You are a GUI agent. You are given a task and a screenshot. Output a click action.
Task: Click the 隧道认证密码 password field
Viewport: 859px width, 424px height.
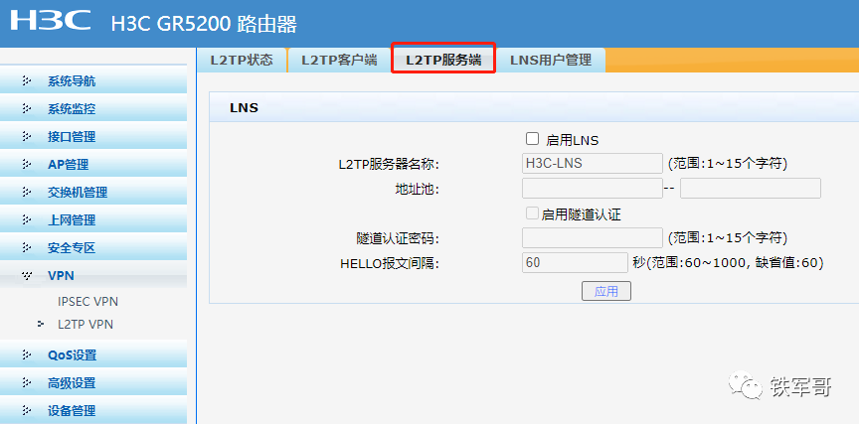coord(593,238)
